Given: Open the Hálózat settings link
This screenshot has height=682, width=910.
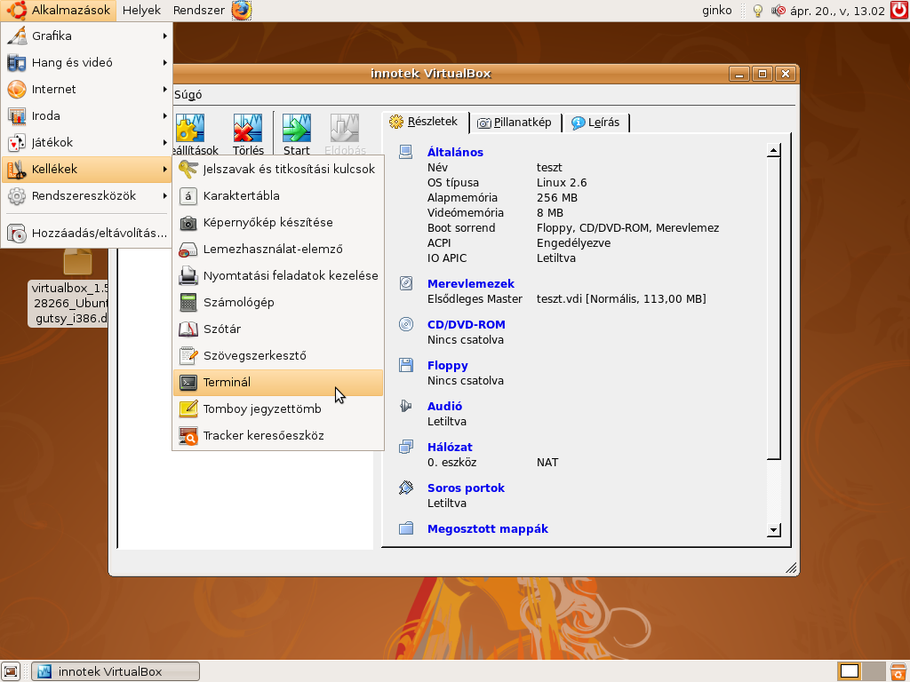Looking at the screenshot, I should 450,448.
